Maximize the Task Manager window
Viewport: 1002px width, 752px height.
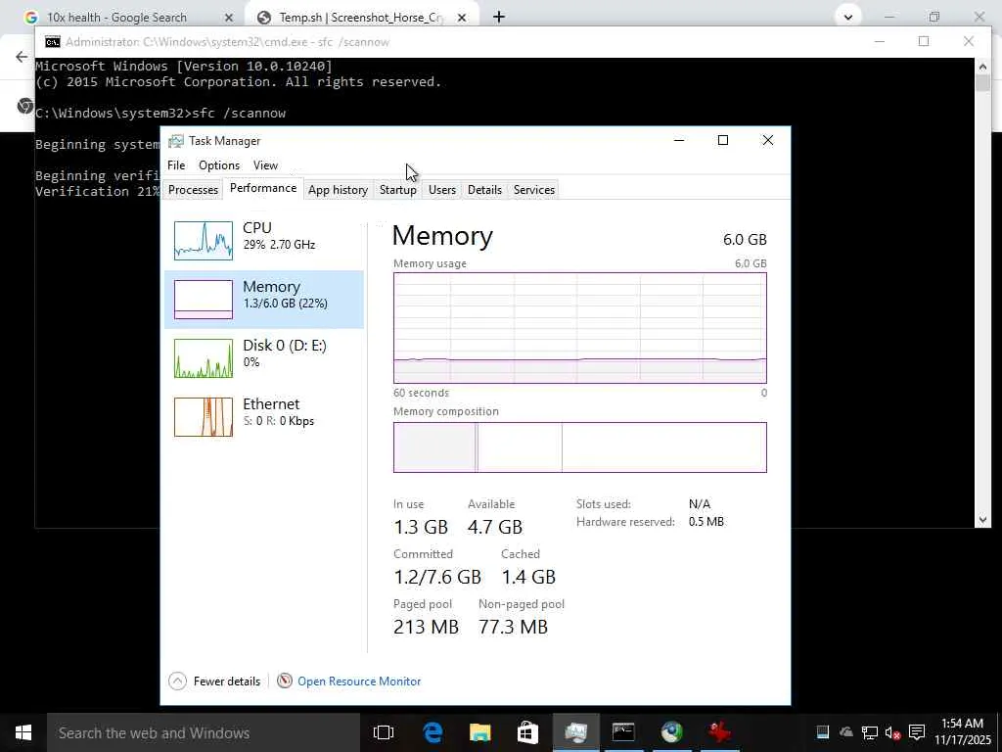click(723, 141)
